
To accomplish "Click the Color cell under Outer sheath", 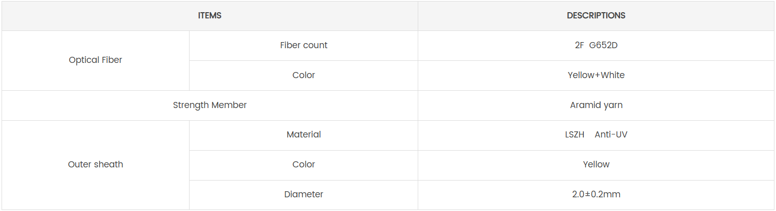I will click(303, 164).
